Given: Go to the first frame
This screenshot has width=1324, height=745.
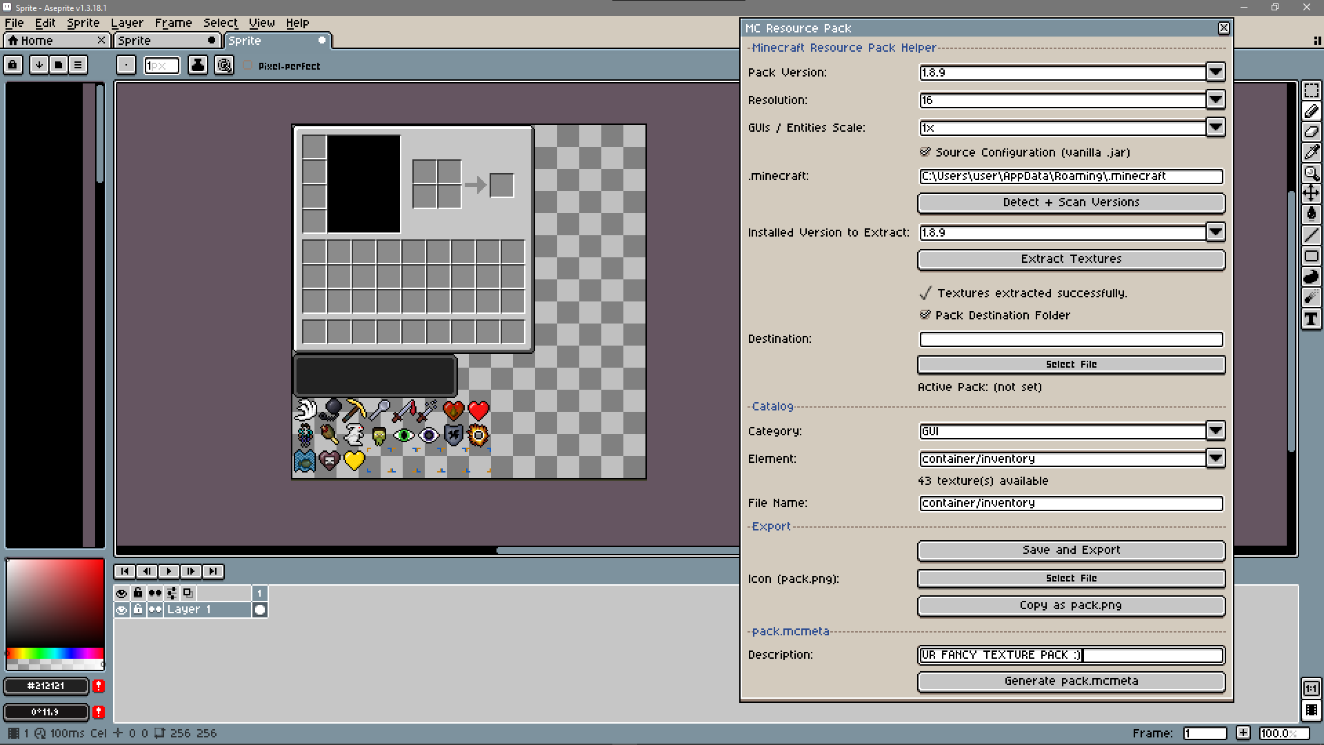Looking at the screenshot, I should tap(125, 571).
